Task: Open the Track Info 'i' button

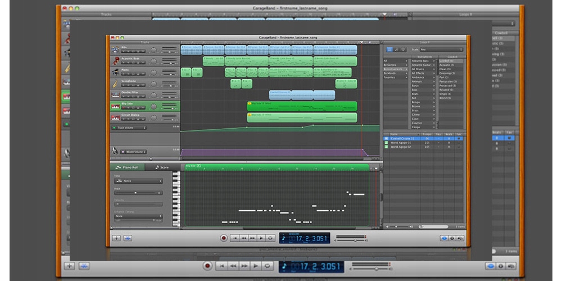Action: [452, 238]
